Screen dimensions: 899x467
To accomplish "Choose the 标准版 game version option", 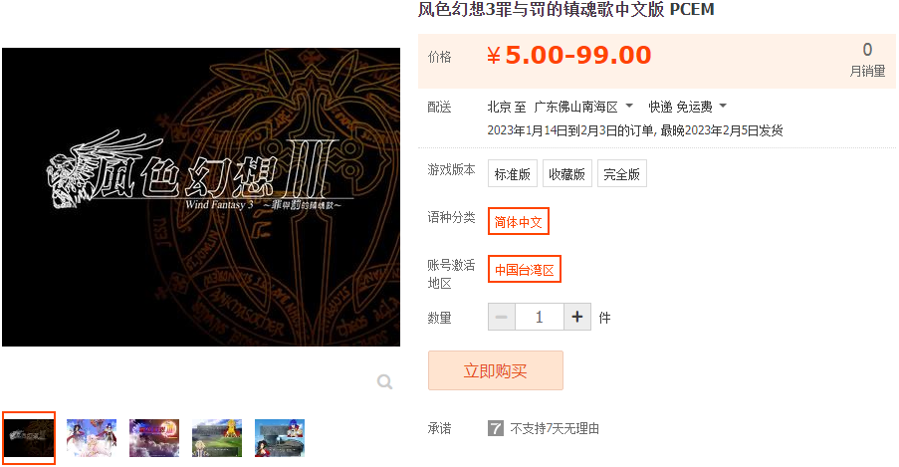I will tap(513, 174).
